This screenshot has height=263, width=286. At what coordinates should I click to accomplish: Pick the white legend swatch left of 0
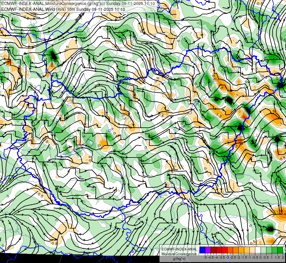pyautogui.click(x=258, y=250)
